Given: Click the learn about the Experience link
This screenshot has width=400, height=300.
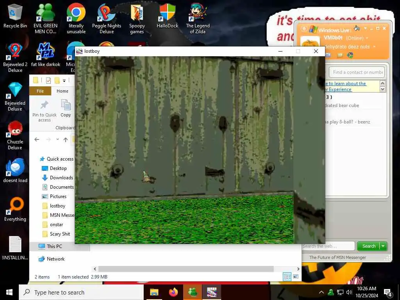Looking at the screenshot, I should [346, 86].
